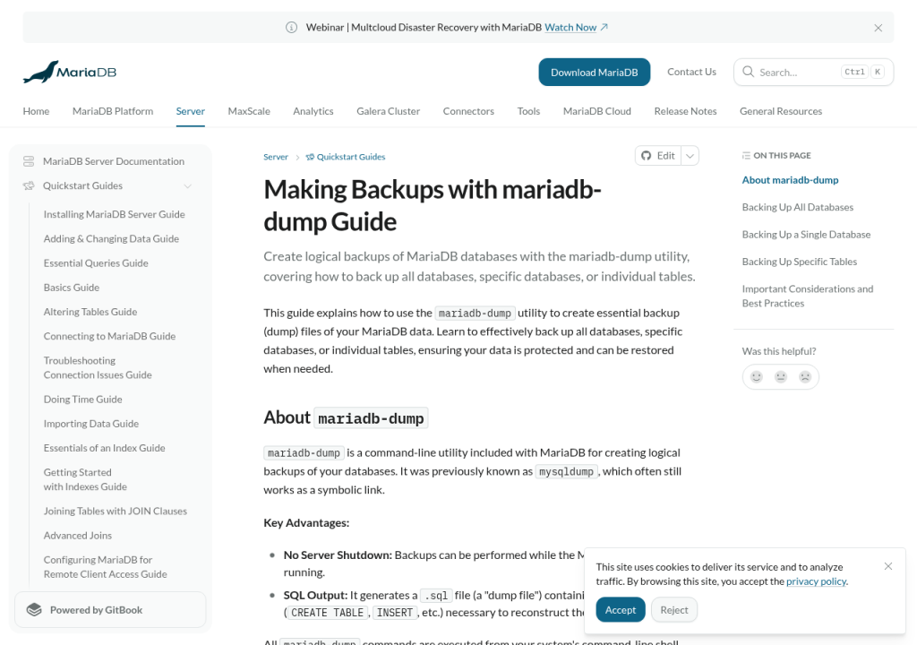The image size is (917, 645).
Task: Open the privacy policy link
Action: [x=816, y=581]
